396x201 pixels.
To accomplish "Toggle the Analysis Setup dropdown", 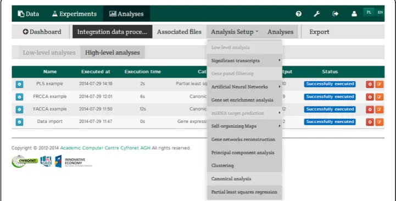I will [x=235, y=32].
